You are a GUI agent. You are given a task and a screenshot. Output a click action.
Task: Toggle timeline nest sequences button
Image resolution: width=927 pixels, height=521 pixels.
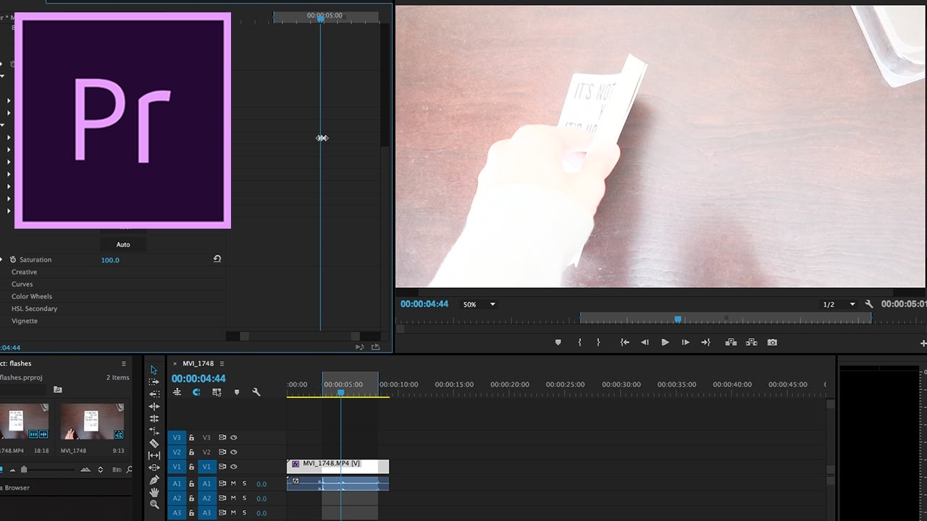[x=177, y=392]
